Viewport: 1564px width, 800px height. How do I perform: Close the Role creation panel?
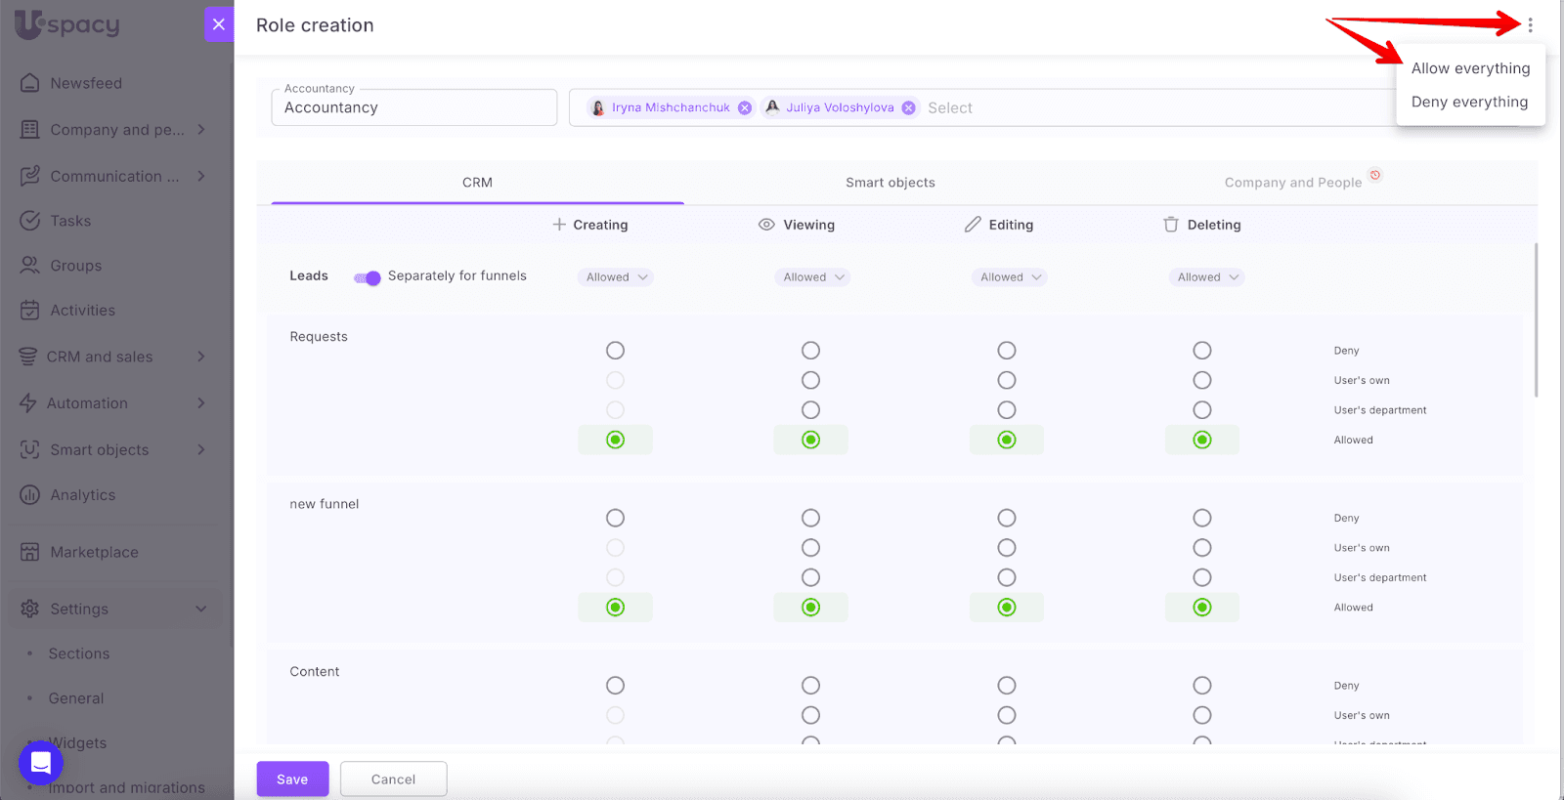219,24
